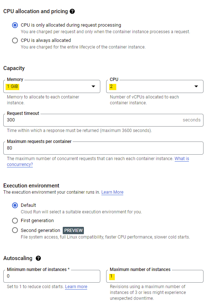Open Memory selector showing 1 GiB

click(x=52, y=86)
